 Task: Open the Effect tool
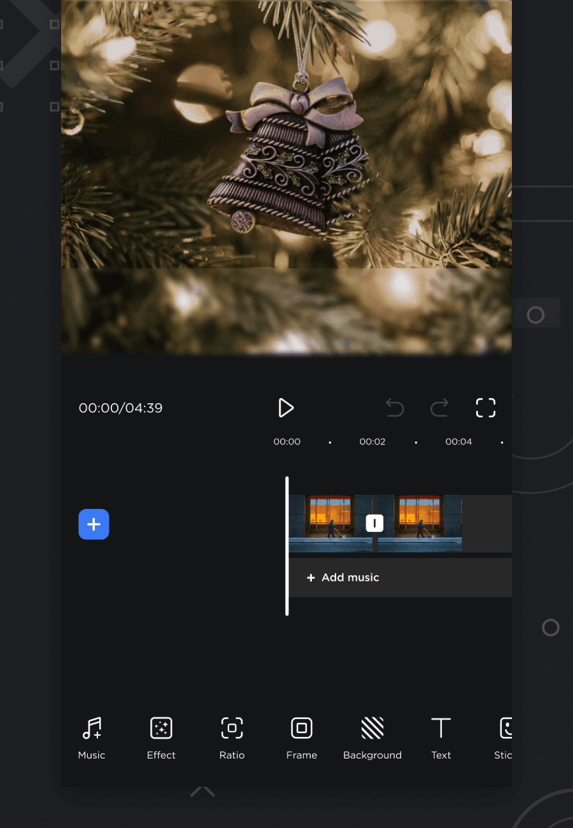click(161, 738)
